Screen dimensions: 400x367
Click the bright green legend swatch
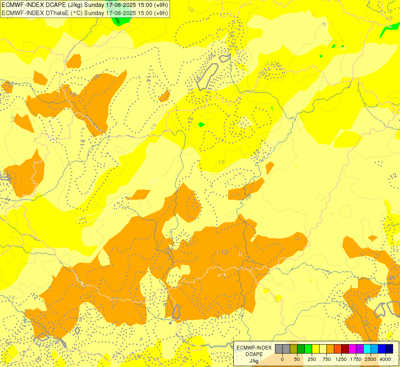pos(308,349)
